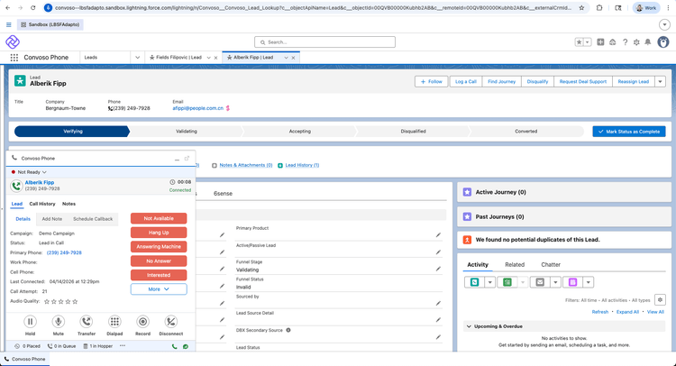Open the user profile avatar
Viewport: 676px width, 366px height.
663,41
